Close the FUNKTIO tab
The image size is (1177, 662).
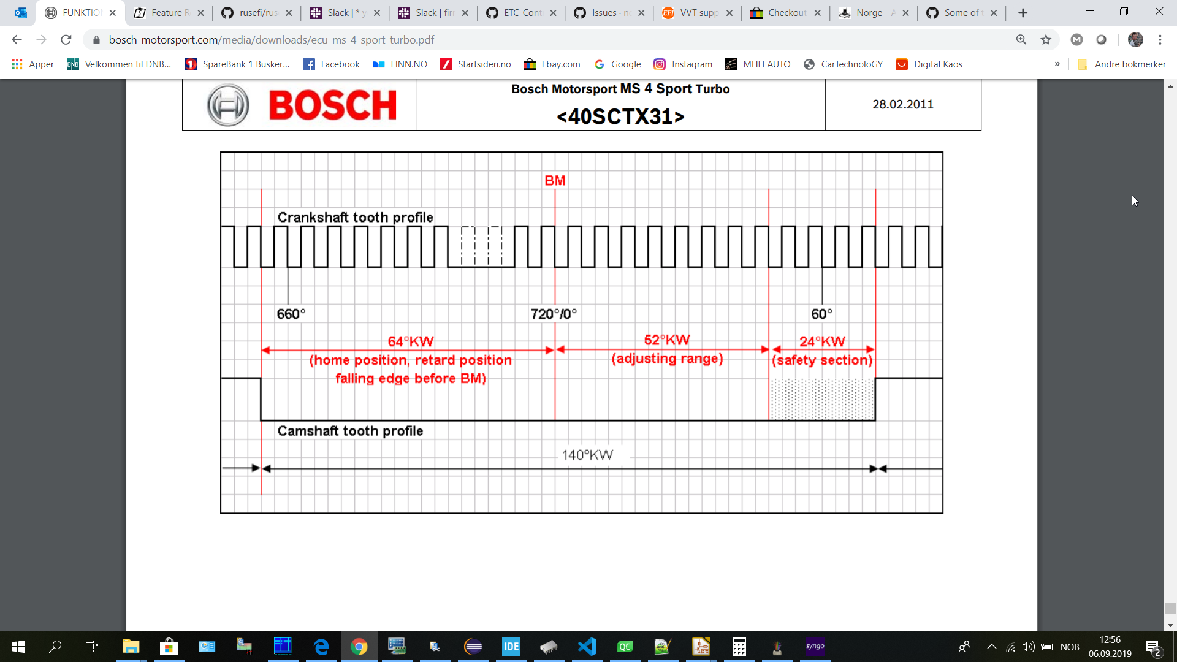pyautogui.click(x=113, y=13)
